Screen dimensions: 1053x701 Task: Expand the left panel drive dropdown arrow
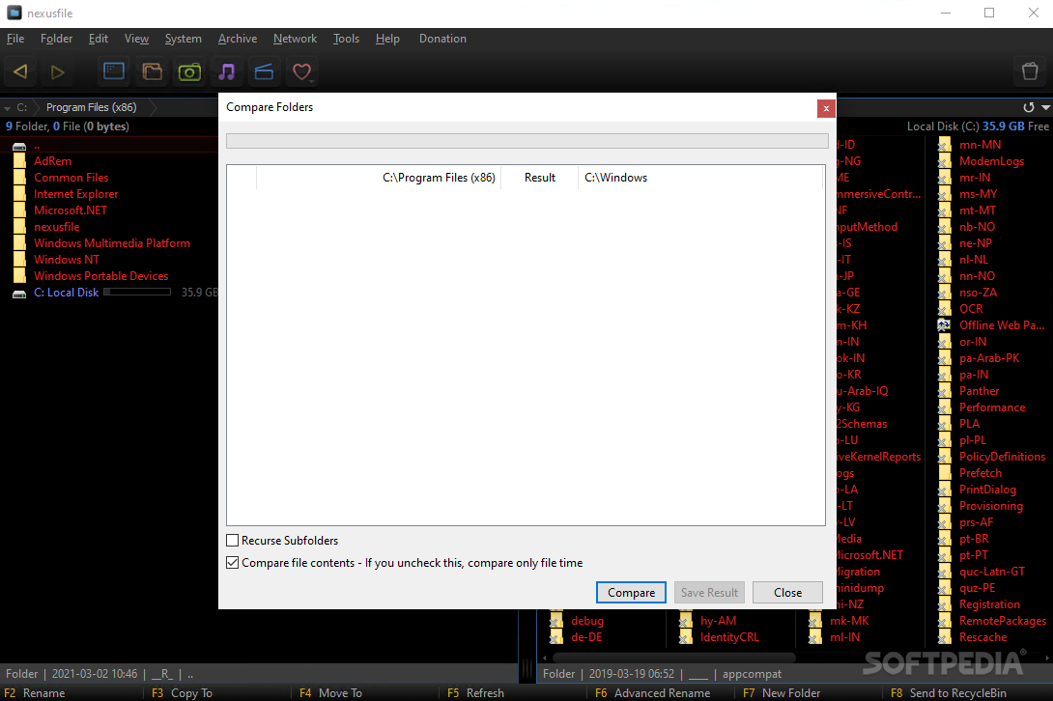pos(8,107)
